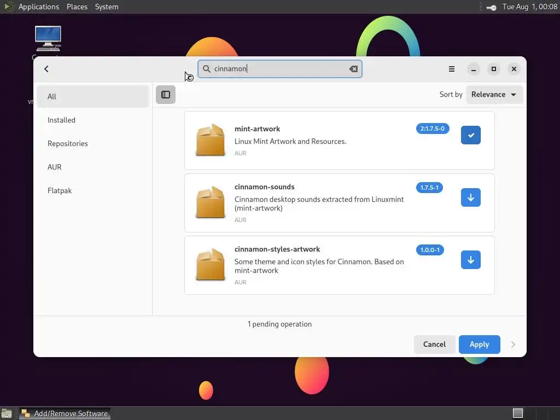Toggle the sidebar panel button
Image resolution: width=560 pixels, height=420 pixels.
tap(166, 95)
